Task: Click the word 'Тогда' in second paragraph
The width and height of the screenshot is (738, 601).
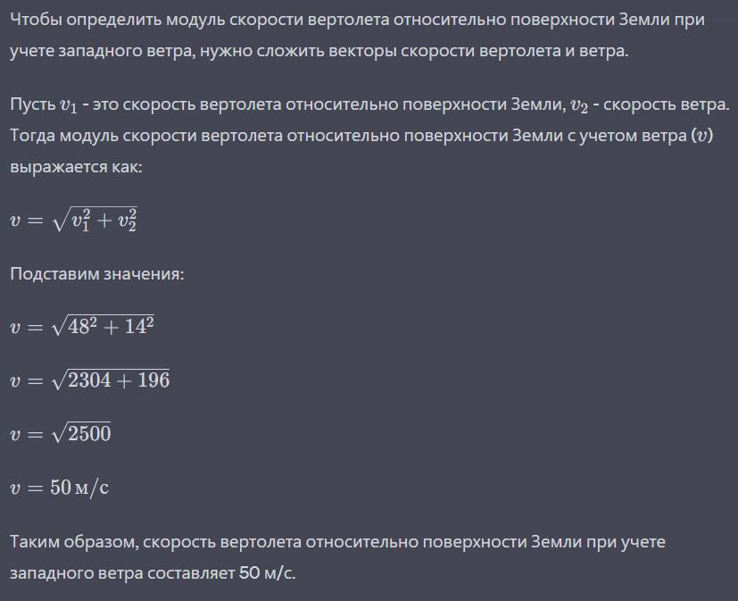Action: (32, 136)
